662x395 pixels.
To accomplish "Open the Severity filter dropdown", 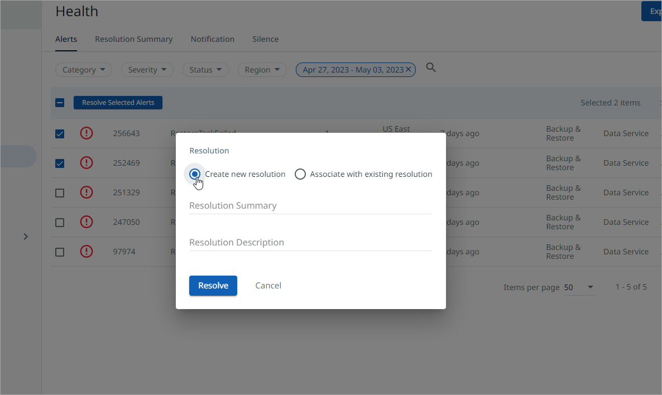I will point(147,70).
